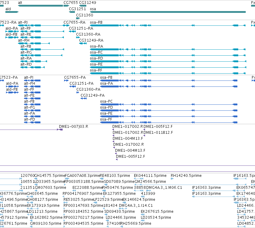Select EST EK267615.5prime
Screen dimensions: 255x228
point(143,215)
